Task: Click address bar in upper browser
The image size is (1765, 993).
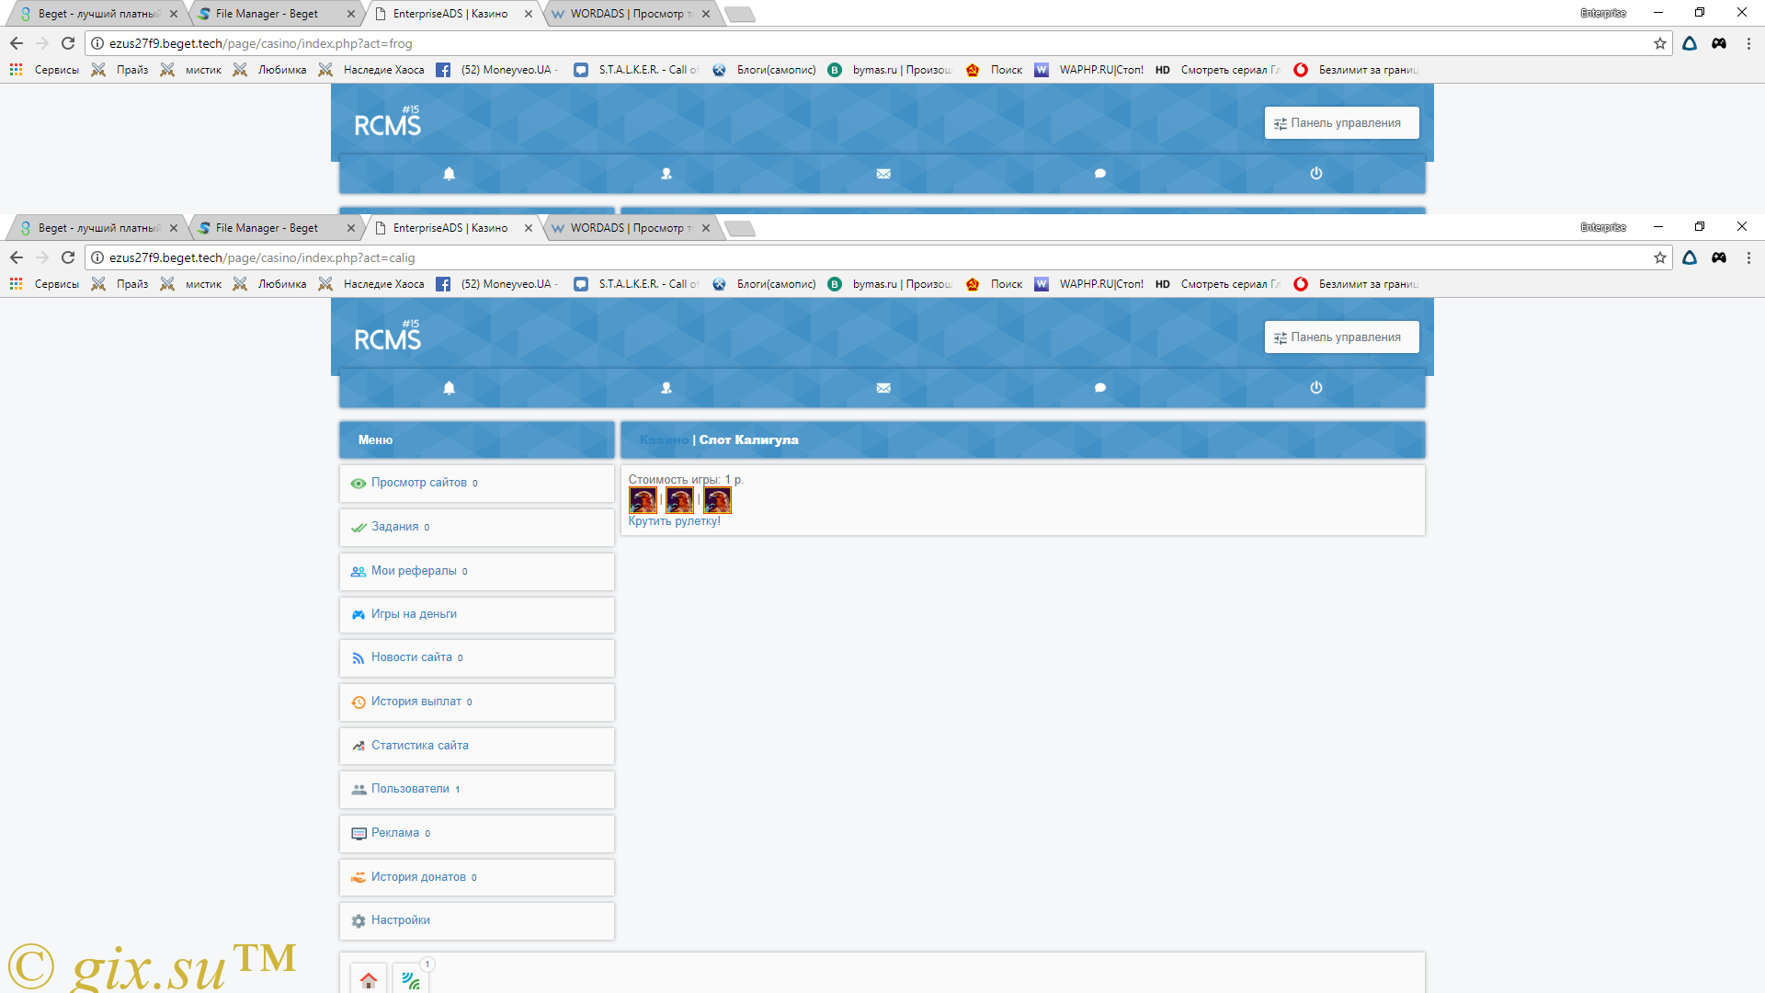Action: (878, 43)
